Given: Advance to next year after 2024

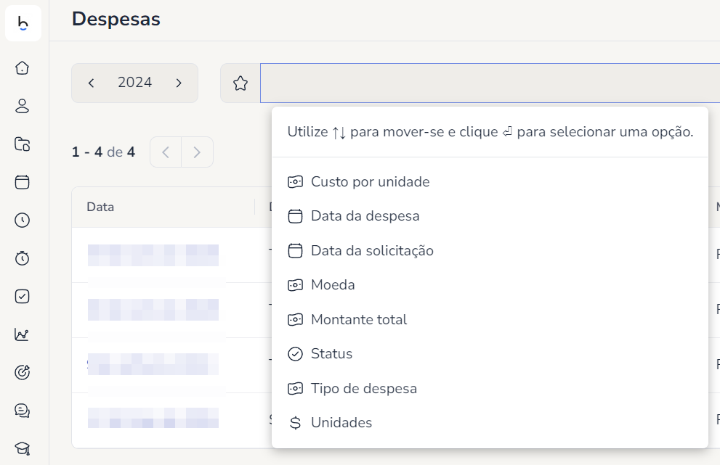Looking at the screenshot, I should point(179,83).
